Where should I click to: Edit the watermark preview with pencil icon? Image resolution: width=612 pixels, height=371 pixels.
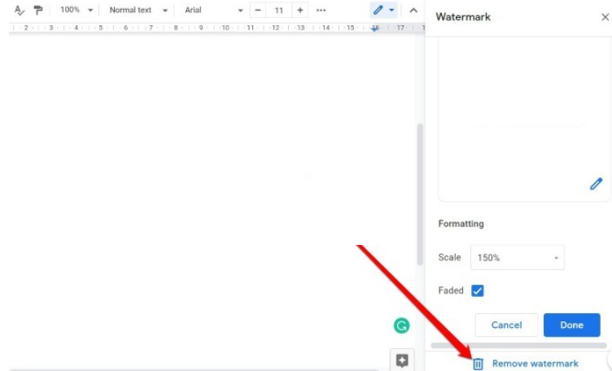click(596, 184)
